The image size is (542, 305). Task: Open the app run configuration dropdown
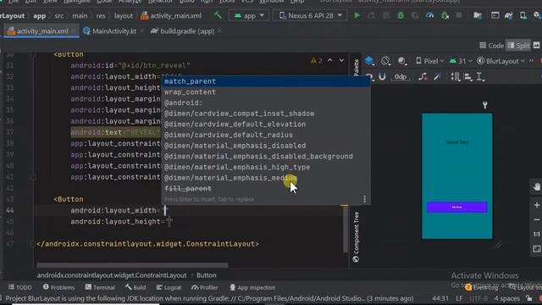click(x=249, y=15)
